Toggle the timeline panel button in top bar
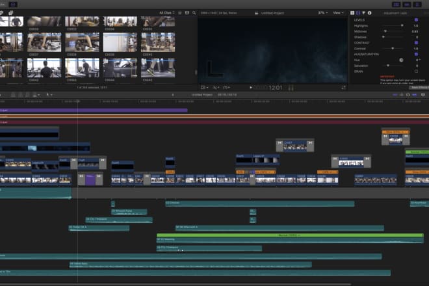The width and height of the screenshot is (429, 286). [407, 5]
